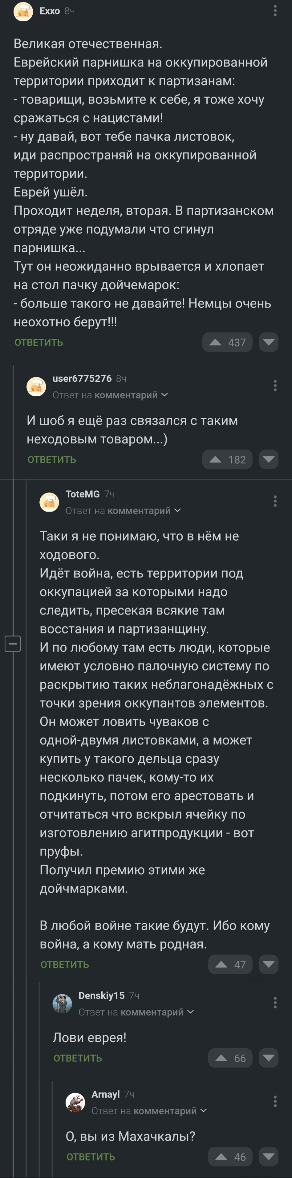Viewport: 292px width, 1178px height.
Task: Upvote user6775276's comment showing 182
Action: [227, 459]
